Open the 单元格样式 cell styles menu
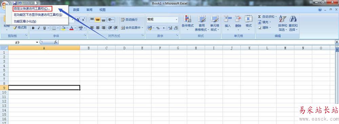The height and width of the screenshot is (124, 339). pyautogui.click(x=215, y=23)
